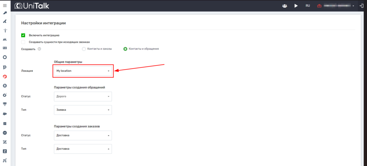Switch language via the RU menu
The width and height of the screenshot is (367, 166).
[308, 6]
